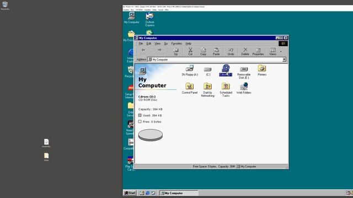Viewport: 353px width, 198px height.
Task: Select the (C:) hard drive icon
Action: pos(207,71)
